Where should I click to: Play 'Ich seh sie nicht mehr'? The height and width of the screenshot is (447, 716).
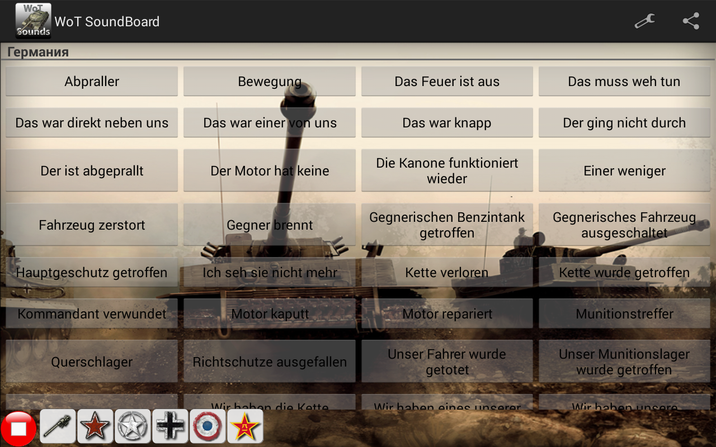pyautogui.click(x=270, y=273)
